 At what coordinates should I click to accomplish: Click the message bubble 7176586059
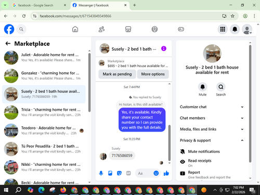coord(122,155)
